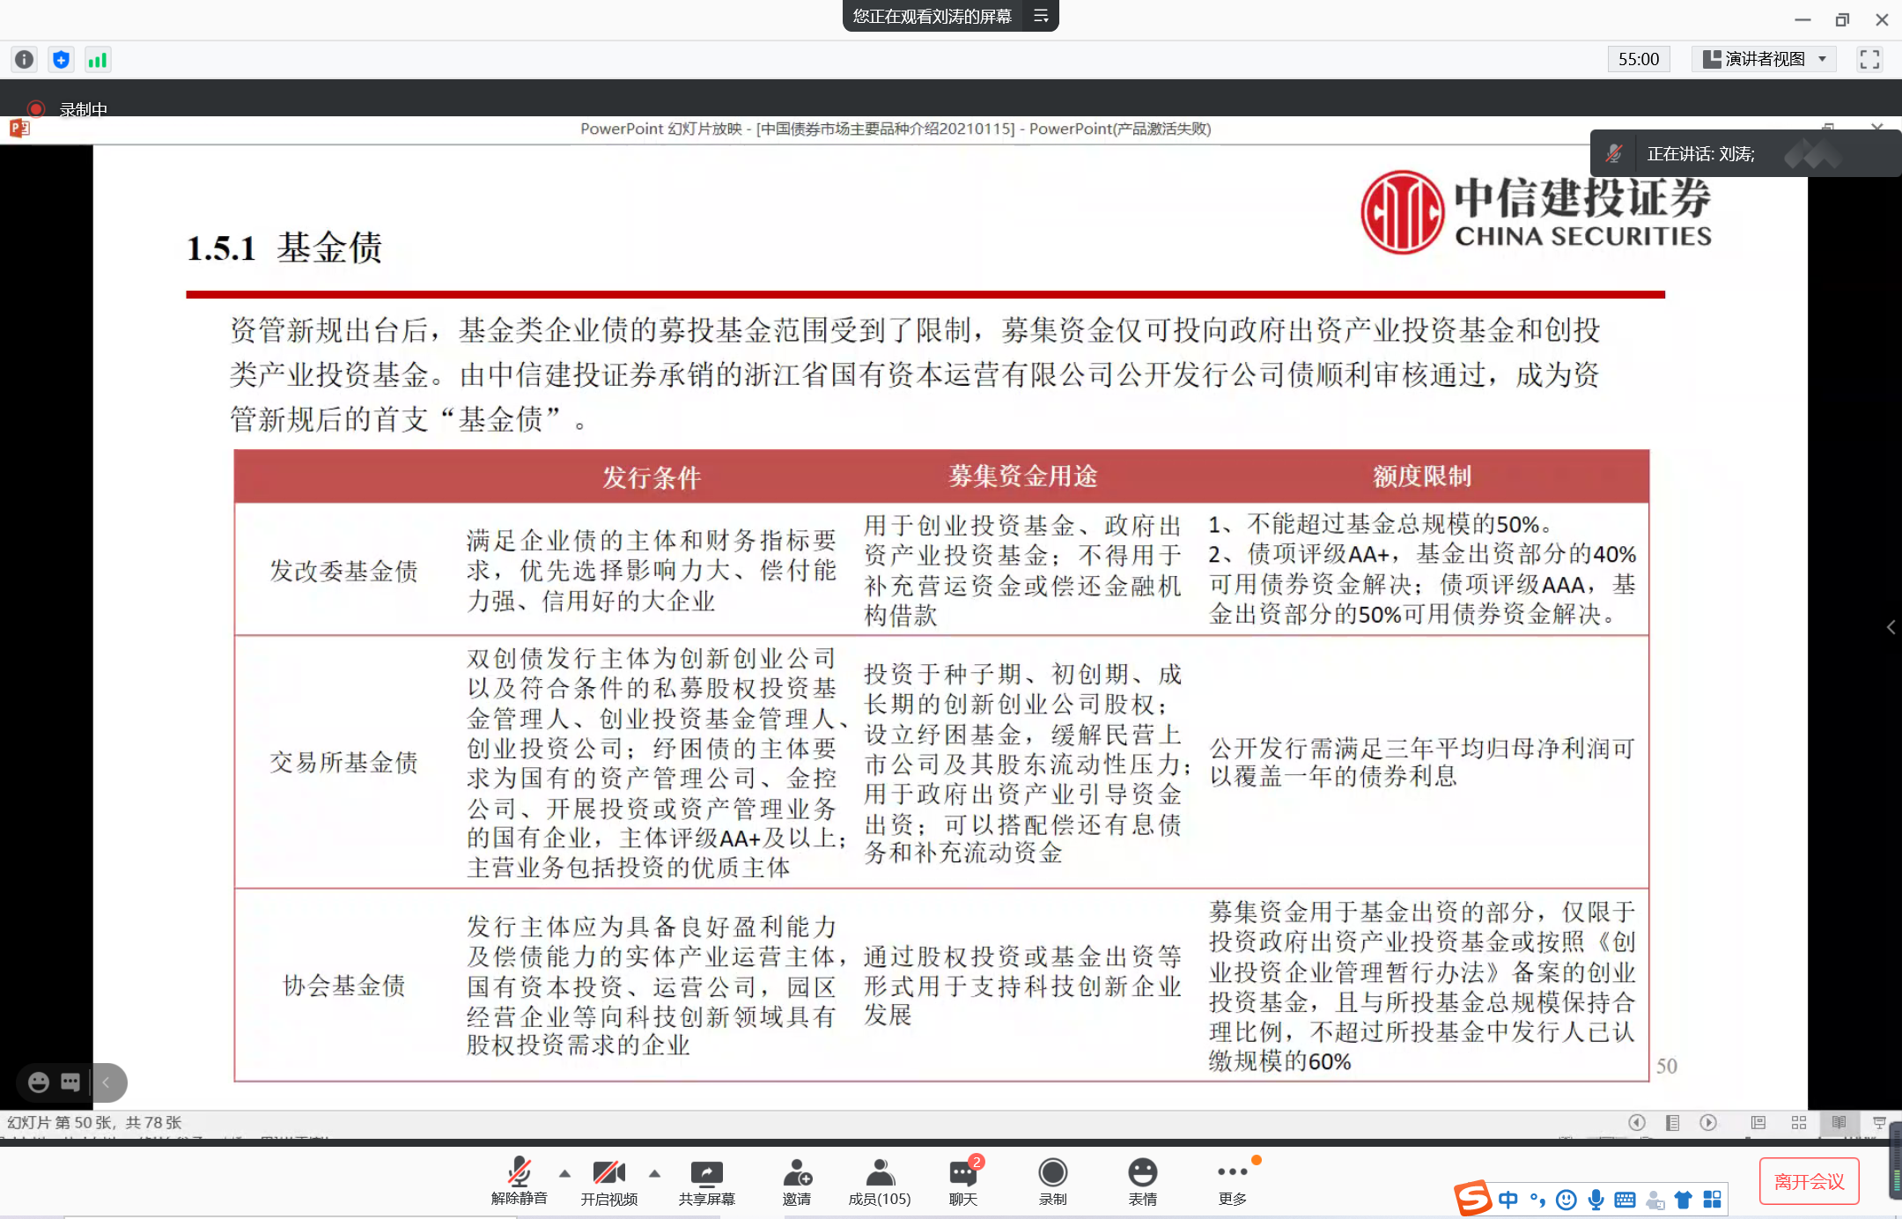This screenshot has height=1219, width=1902.
Task: Expand video options arrow beside camera
Action: click(654, 1173)
